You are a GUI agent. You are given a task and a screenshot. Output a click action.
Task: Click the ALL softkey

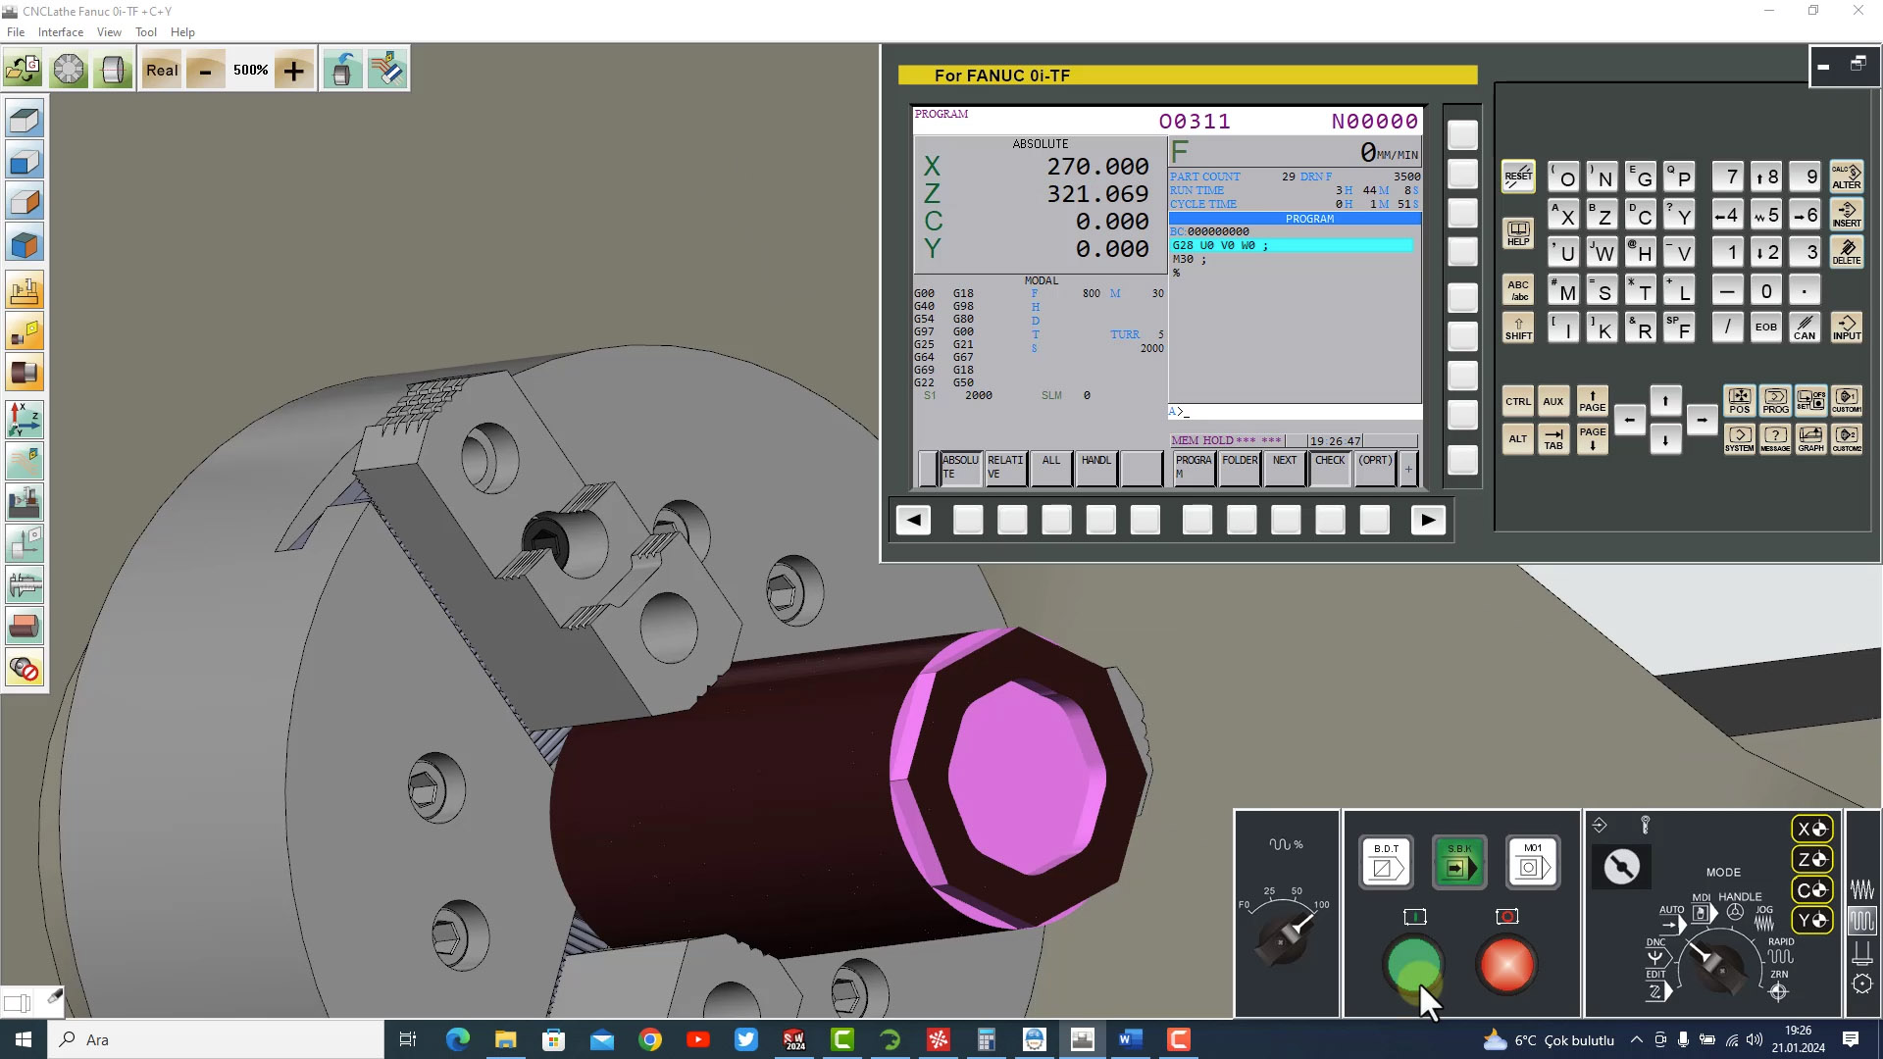point(1051,468)
